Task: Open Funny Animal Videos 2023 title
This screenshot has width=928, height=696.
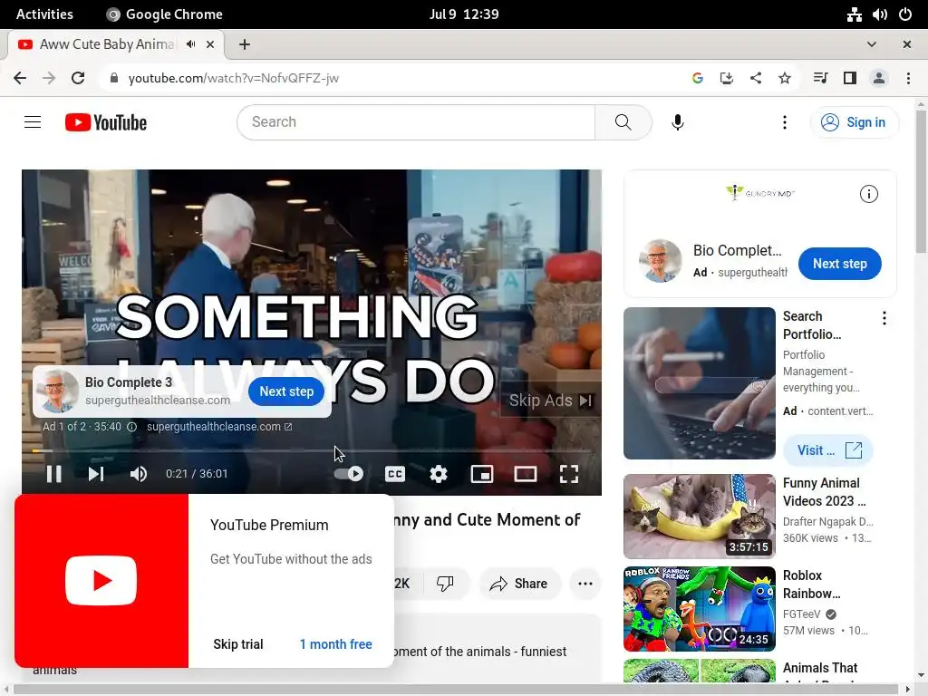Action: [825, 492]
